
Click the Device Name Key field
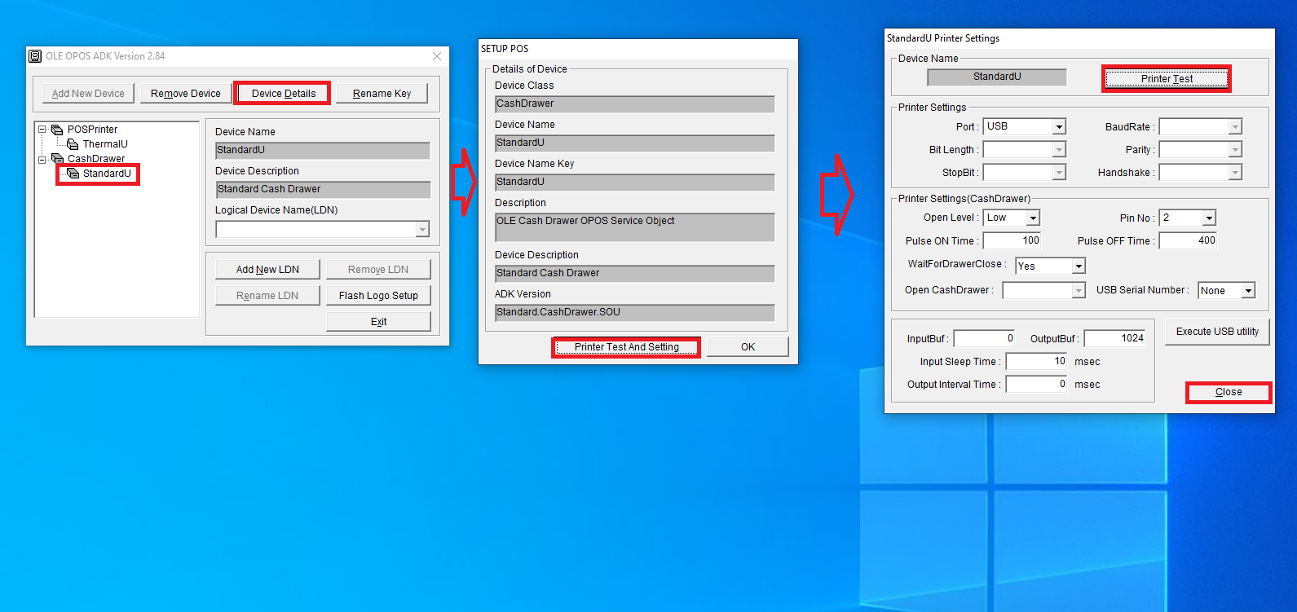634,182
